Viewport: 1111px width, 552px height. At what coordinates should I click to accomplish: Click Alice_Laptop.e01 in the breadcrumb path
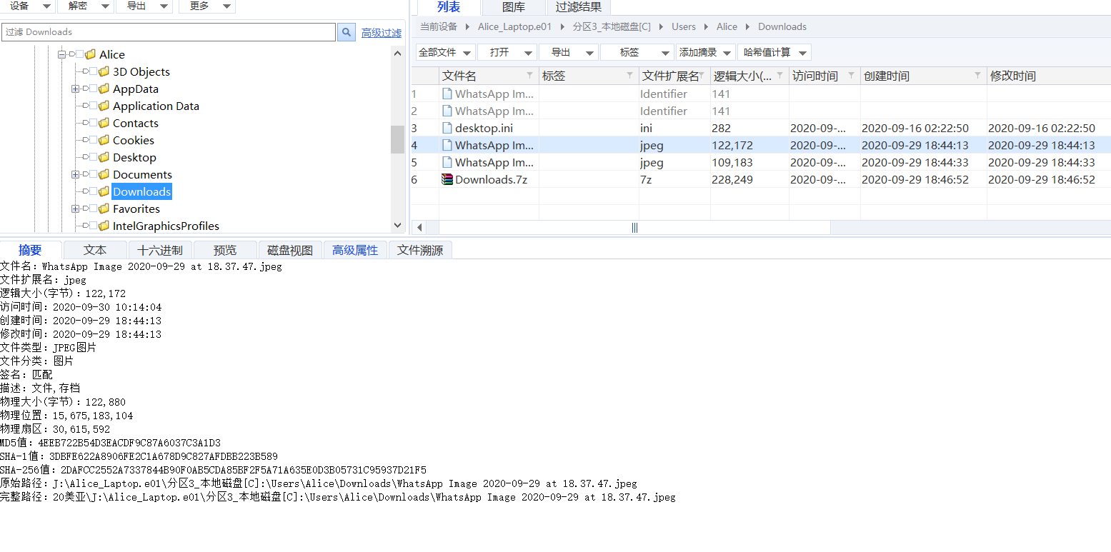click(515, 26)
